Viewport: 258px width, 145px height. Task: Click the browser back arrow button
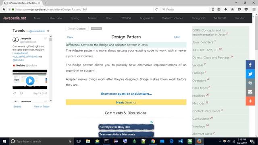pyautogui.click(x=4, y=9)
